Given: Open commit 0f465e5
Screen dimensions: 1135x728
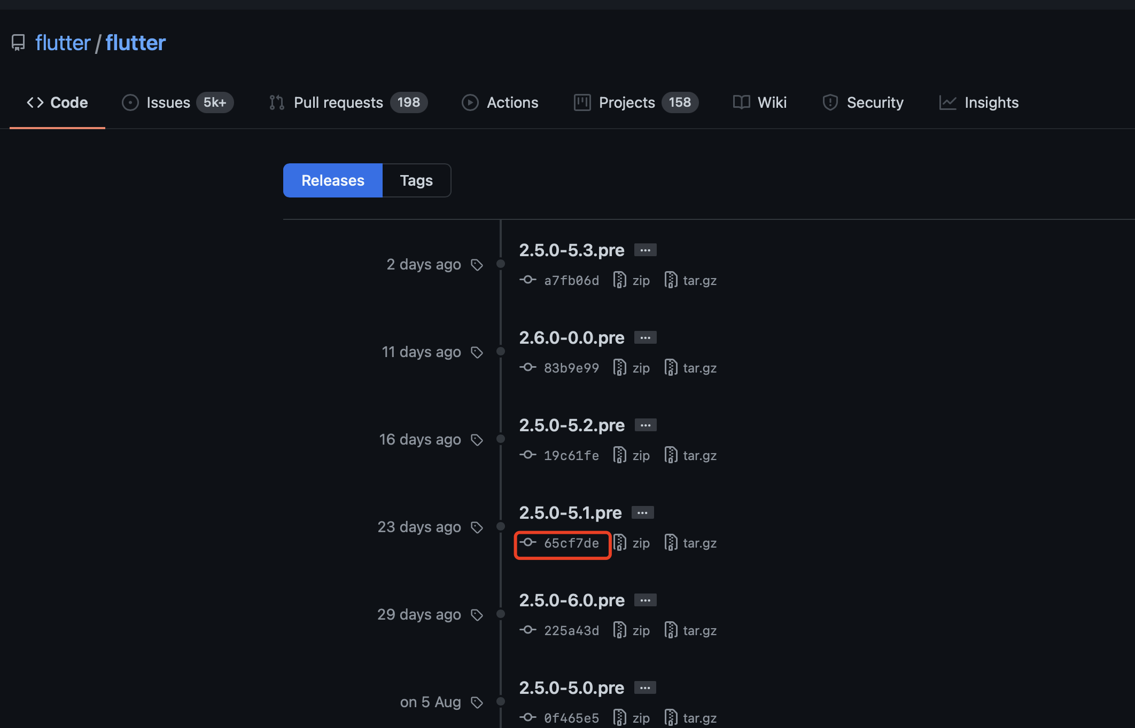Looking at the screenshot, I should 559,718.
